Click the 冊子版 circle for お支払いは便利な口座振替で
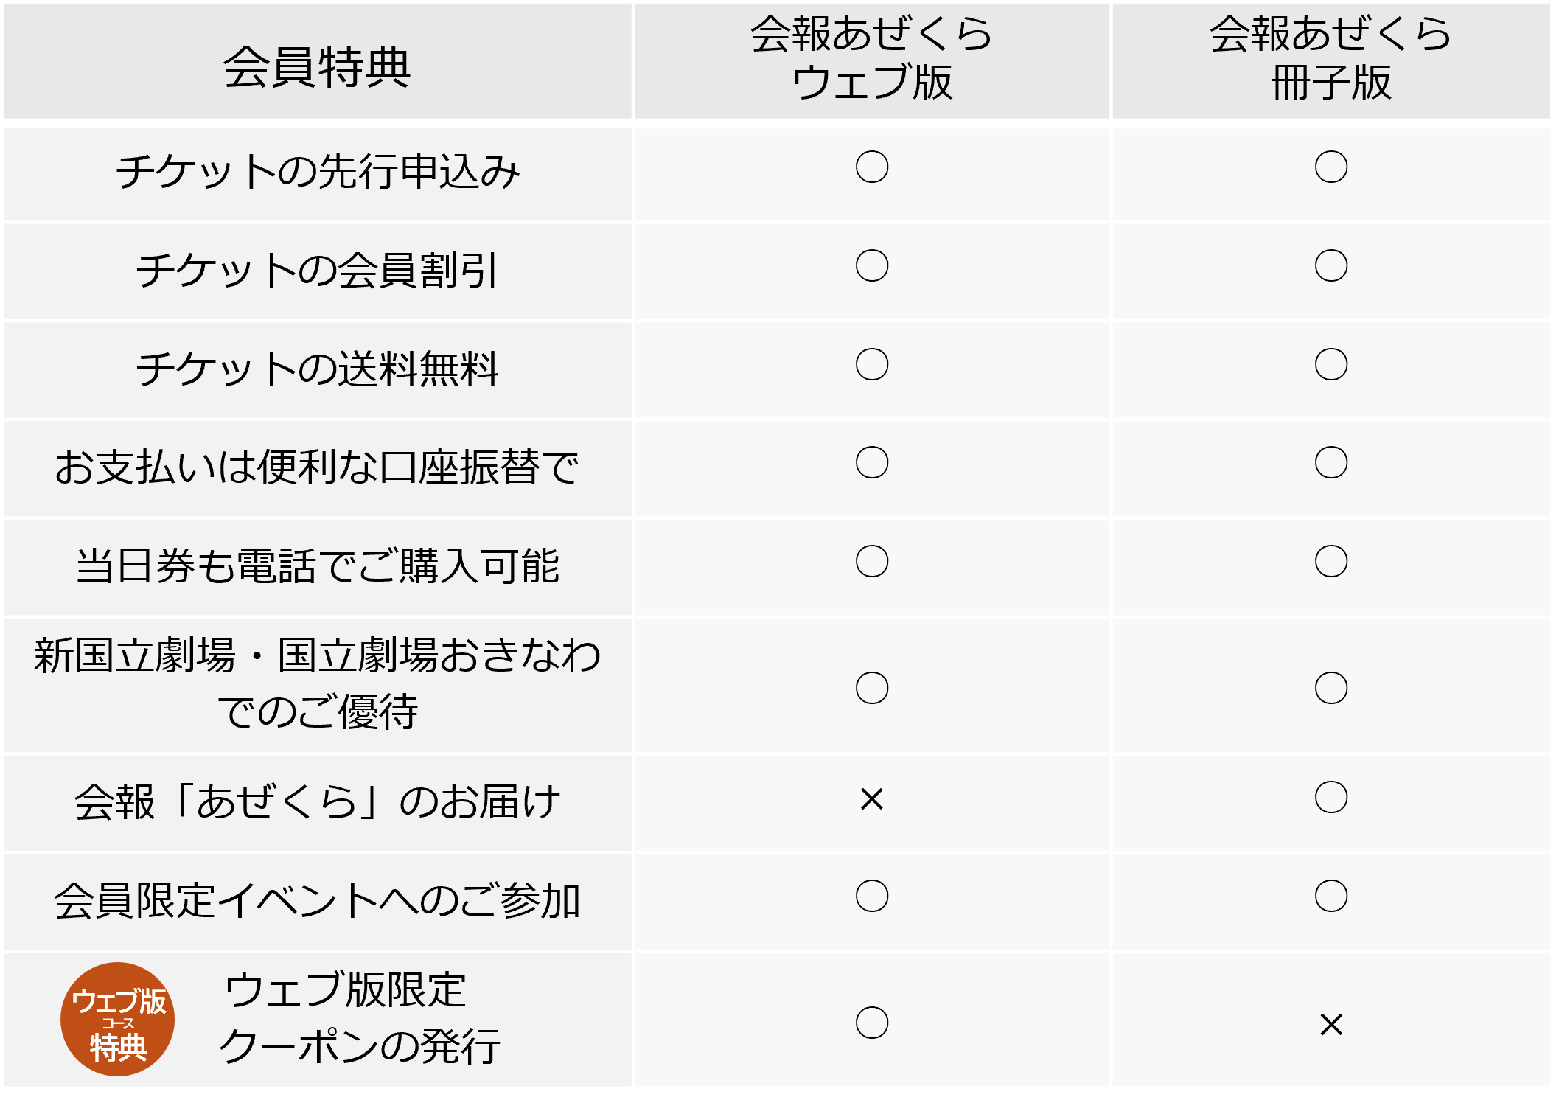The height and width of the screenshot is (1100, 1559). pyautogui.click(x=1331, y=462)
